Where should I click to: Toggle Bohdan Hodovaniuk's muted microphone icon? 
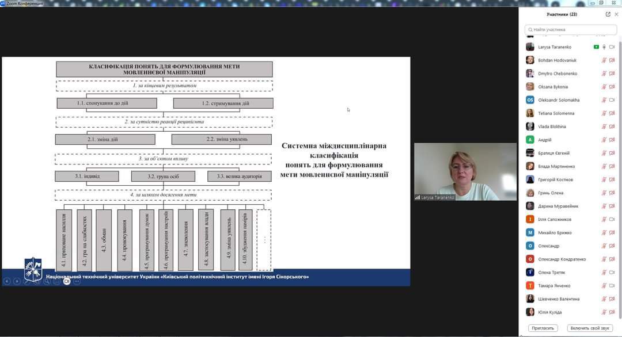pyautogui.click(x=604, y=60)
